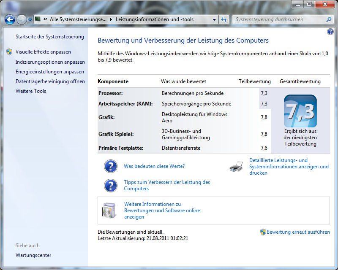Select the 'Arbeitsspeicher (RAM):' row label
This screenshot has width=338, height=270.
tap(125, 104)
